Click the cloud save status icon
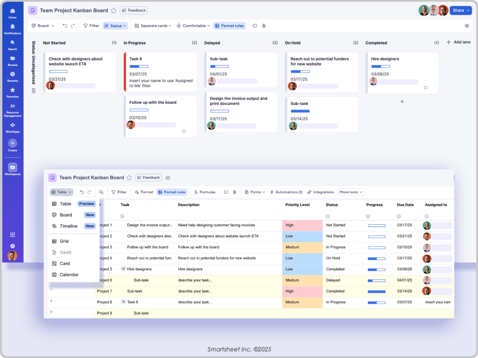The image size is (478, 358). point(168,178)
